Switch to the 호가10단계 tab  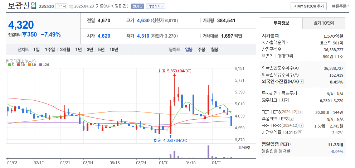coord(324,23)
